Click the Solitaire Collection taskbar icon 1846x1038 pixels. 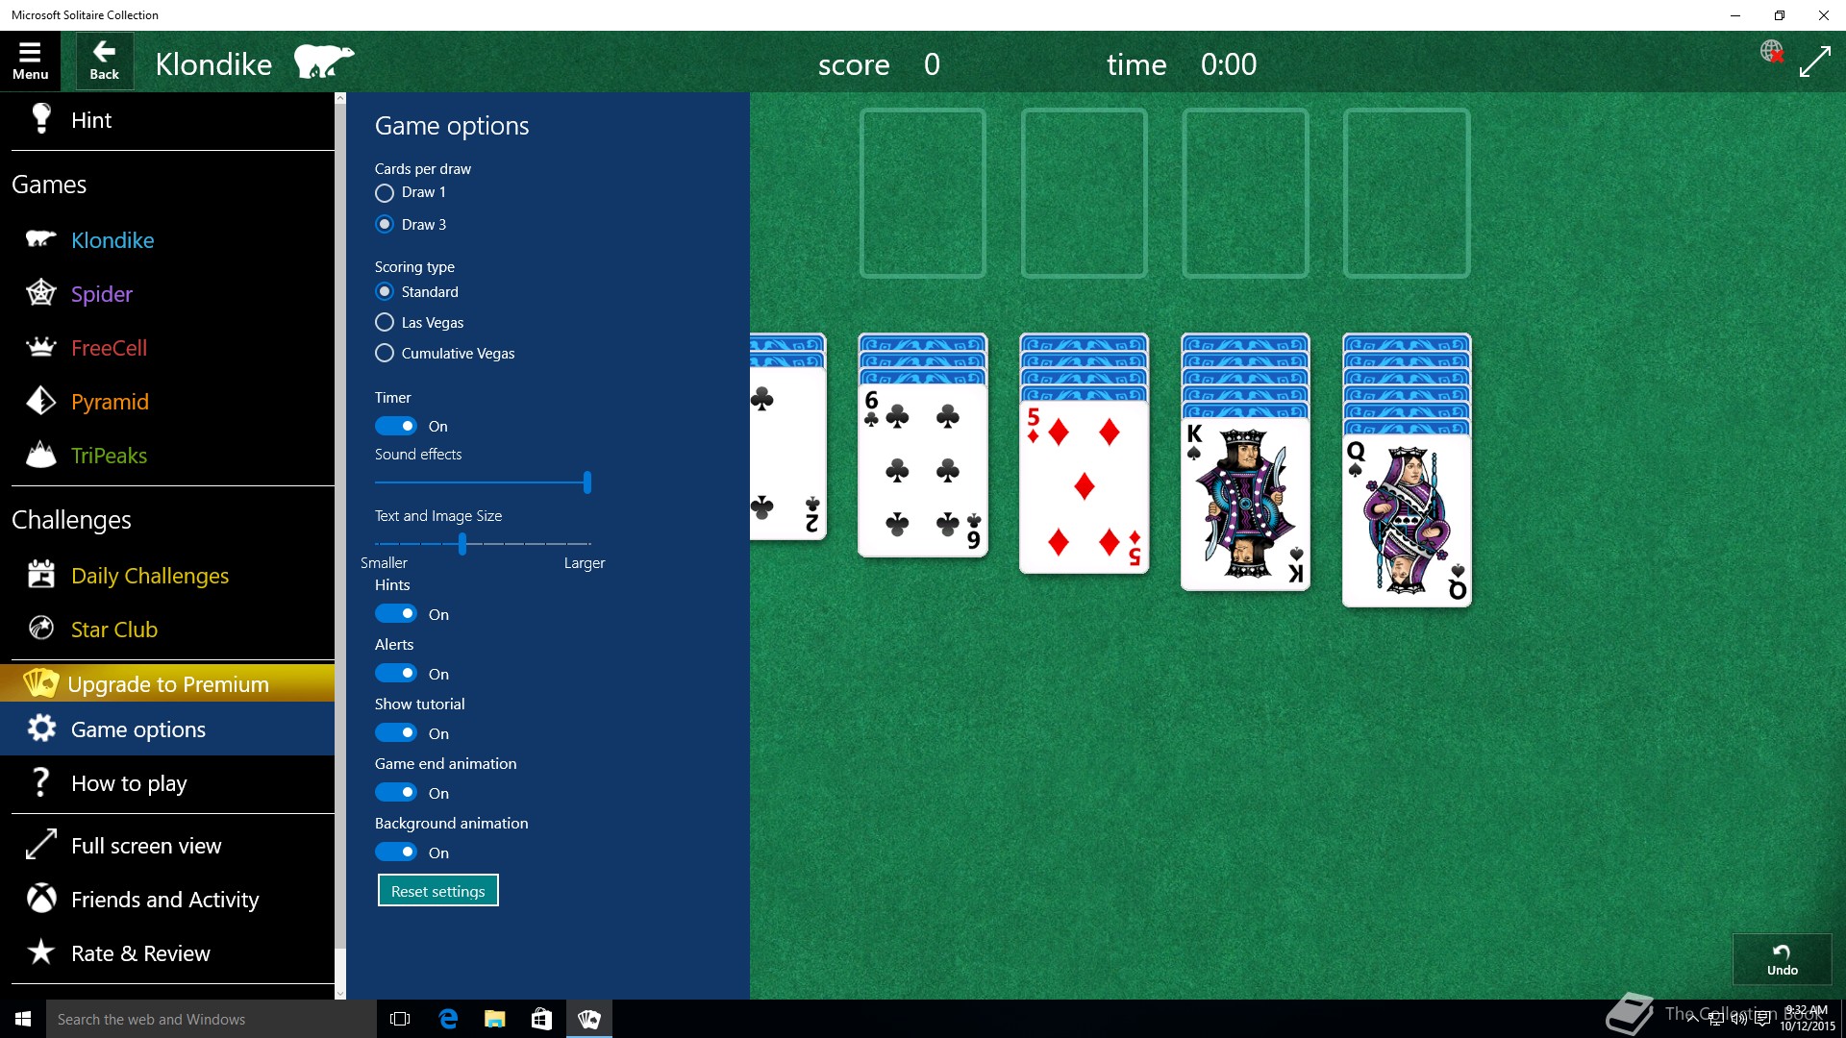point(588,1019)
